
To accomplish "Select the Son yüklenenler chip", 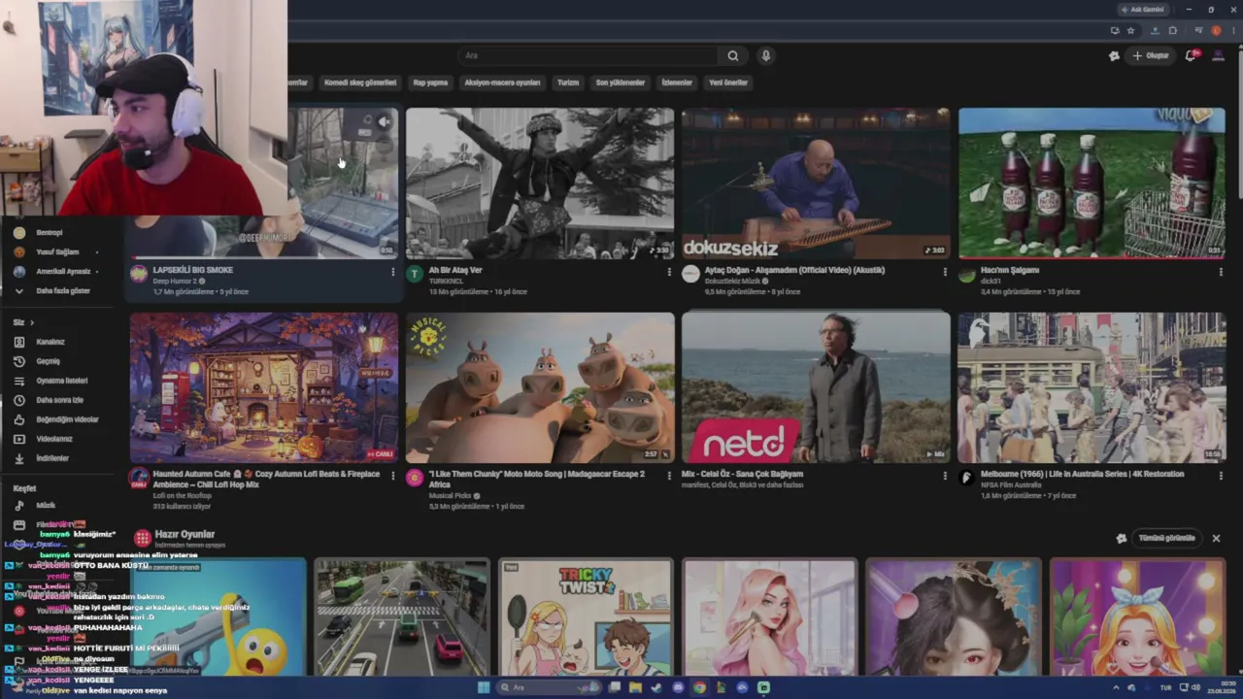I will [620, 83].
